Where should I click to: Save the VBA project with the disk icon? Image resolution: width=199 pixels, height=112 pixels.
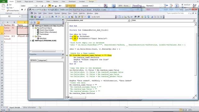(x=39, y=17)
